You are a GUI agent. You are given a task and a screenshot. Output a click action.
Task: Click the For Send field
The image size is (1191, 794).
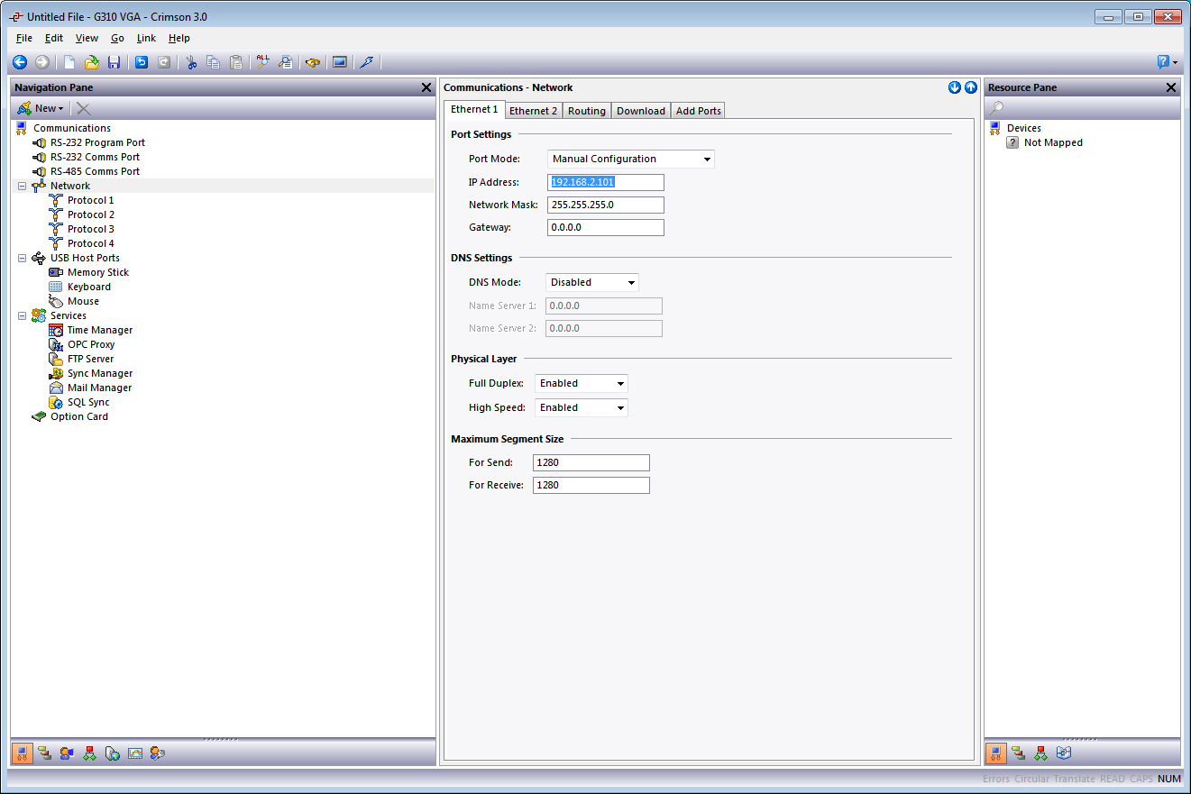click(x=591, y=462)
